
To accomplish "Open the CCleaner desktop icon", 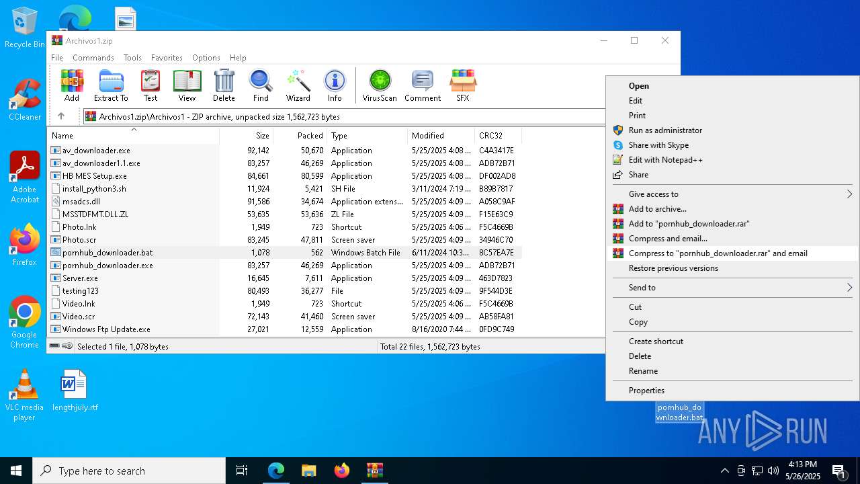I will tap(25, 101).
